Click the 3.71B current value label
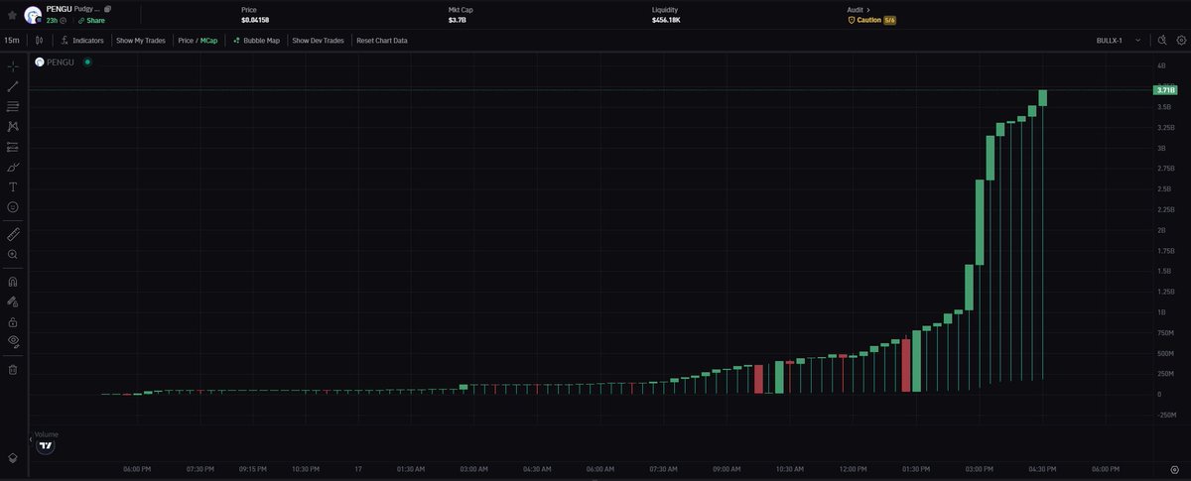Image resolution: width=1191 pixels, height=481 pixels. point(1165,90)
